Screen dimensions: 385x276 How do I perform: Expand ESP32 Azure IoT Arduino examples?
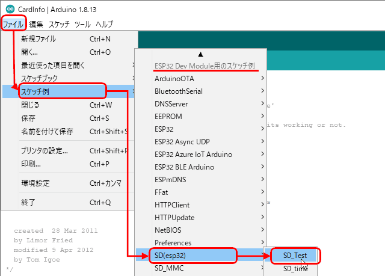point(201,155)
